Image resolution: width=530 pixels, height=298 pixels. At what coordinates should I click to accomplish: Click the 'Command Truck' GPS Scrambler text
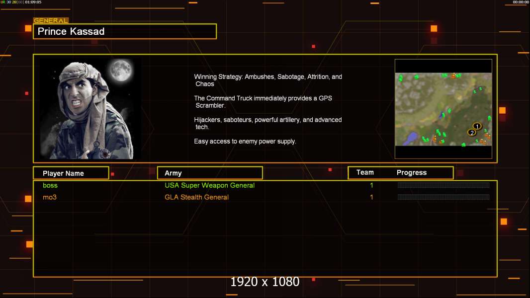tap(263, 102)
